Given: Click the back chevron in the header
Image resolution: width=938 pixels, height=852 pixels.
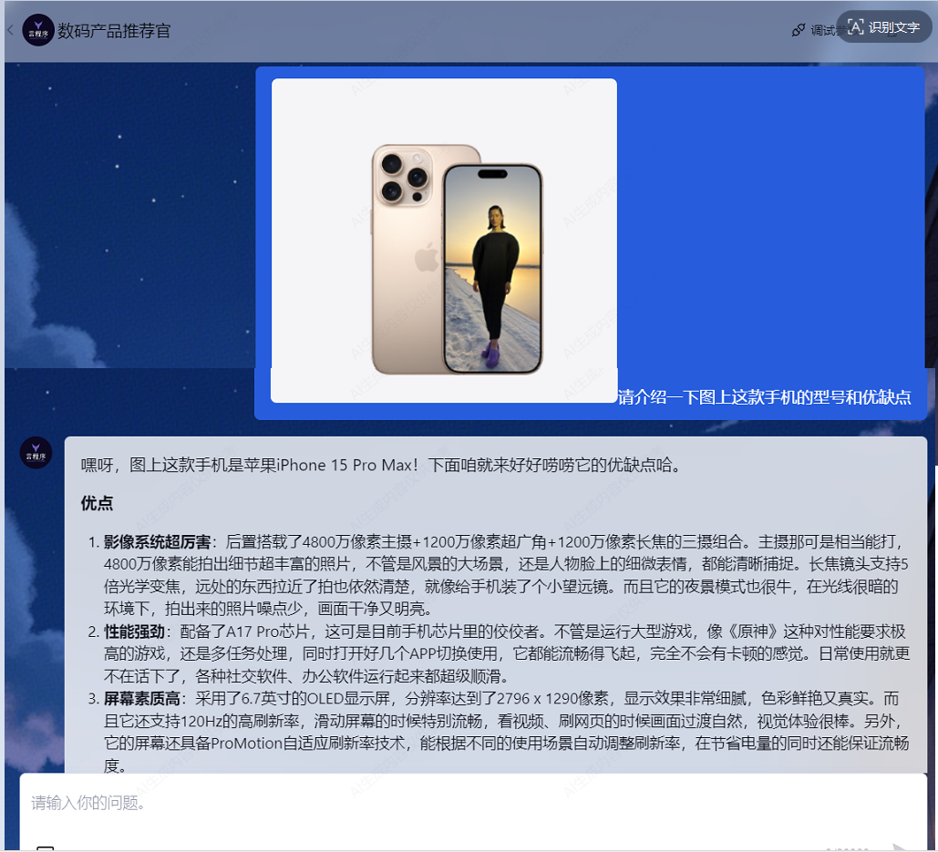Looking at the screenshot, I should (10, 30).
